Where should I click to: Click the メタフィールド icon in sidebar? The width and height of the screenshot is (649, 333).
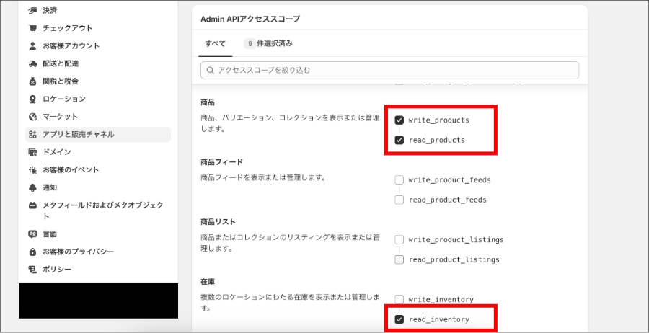pyautogui.click(x=32, y=205)
